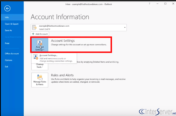
Task: Minimize the Outlook window
Action: [158, 4]
